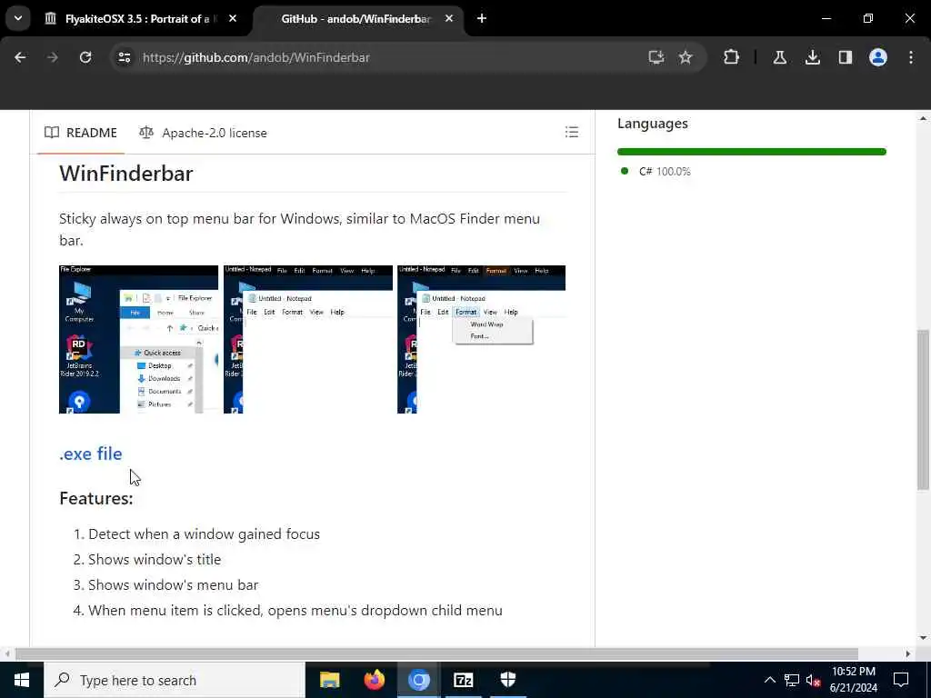
Task: Launch Firefox from the taskbar
Action: tap(374, 680)
